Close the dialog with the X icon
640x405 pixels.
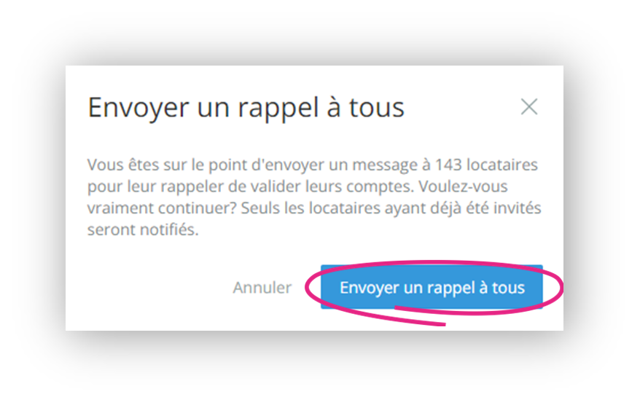pyautogui.click(x=529, y=107)
